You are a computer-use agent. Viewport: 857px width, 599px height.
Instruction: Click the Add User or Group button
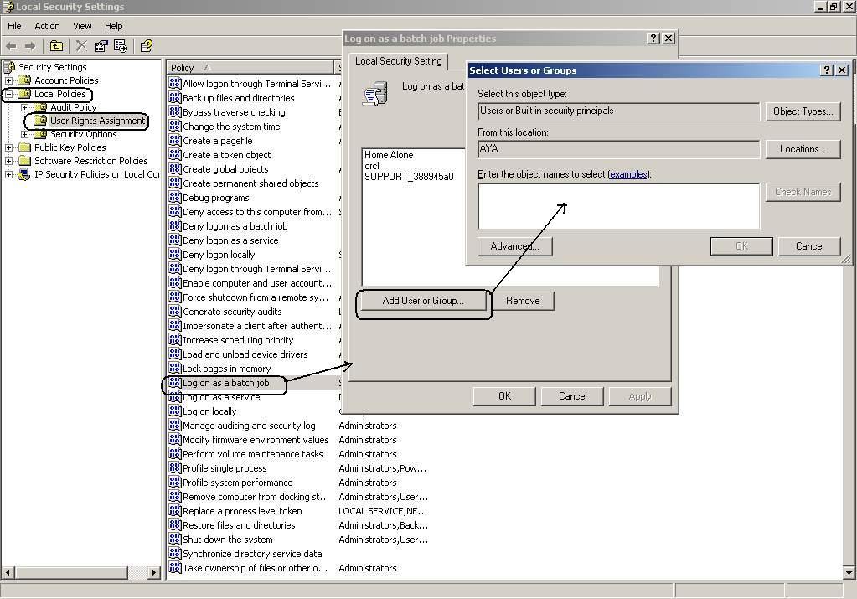point(423,301)
